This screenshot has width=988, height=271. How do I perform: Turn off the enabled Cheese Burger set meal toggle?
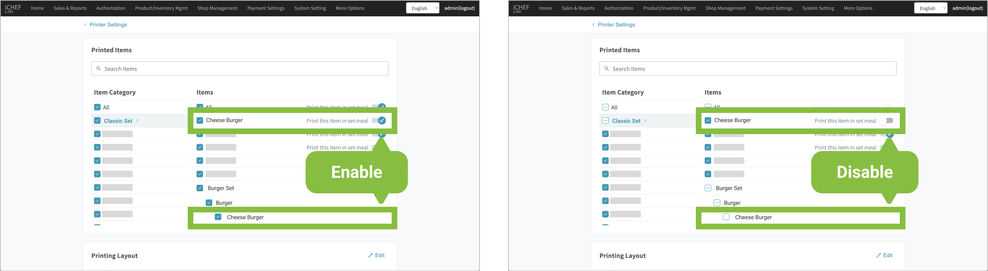coord(379,121)
